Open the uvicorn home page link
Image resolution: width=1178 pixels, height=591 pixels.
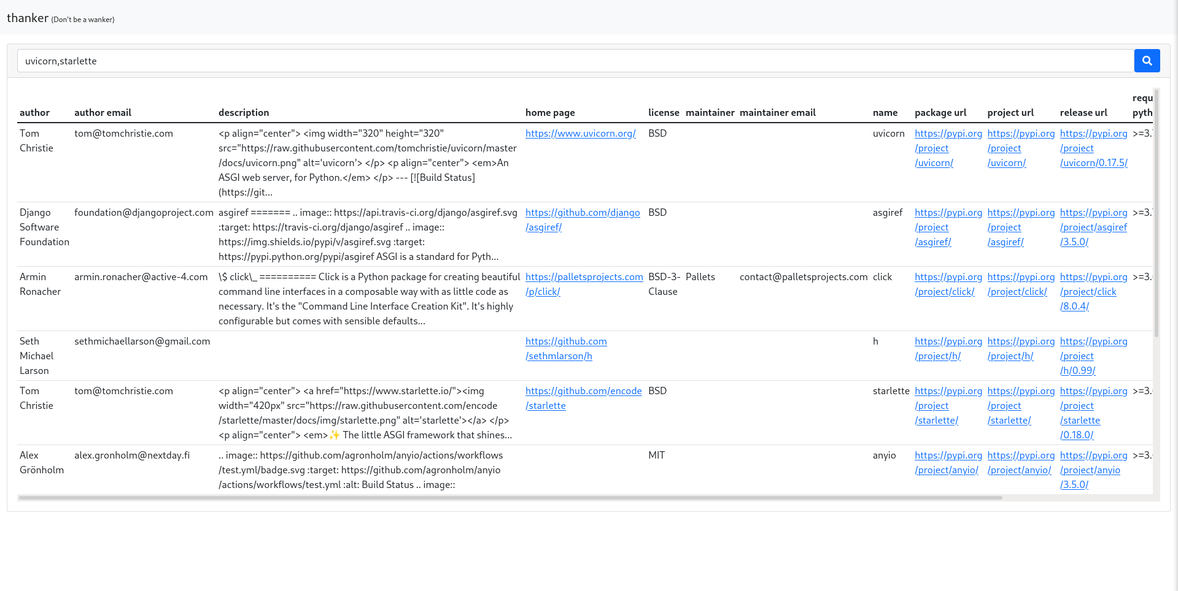(580, 133)
